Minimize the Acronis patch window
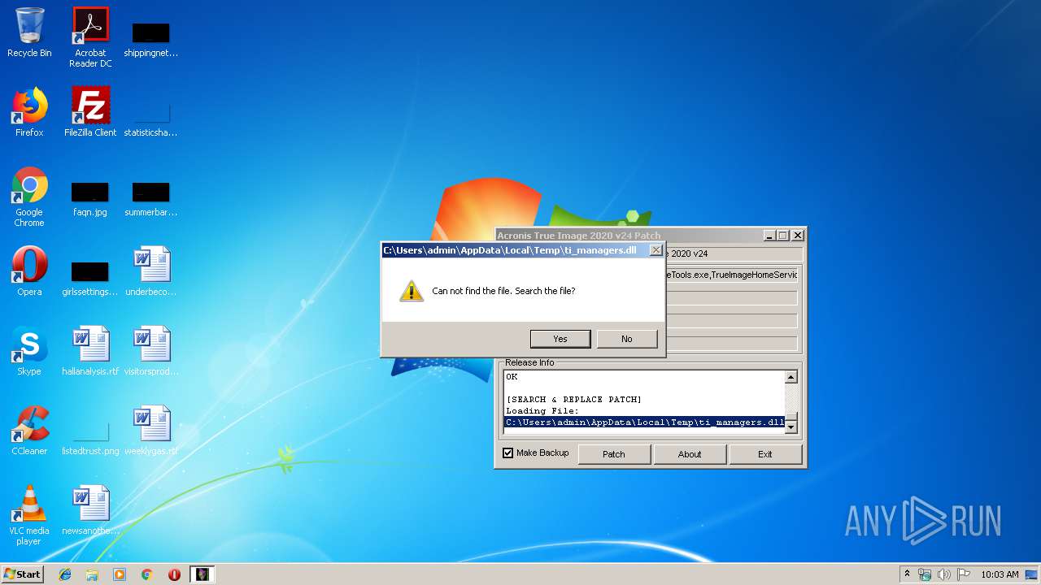The height and width of the screenshot is (585, 1041). click(769, 236)
